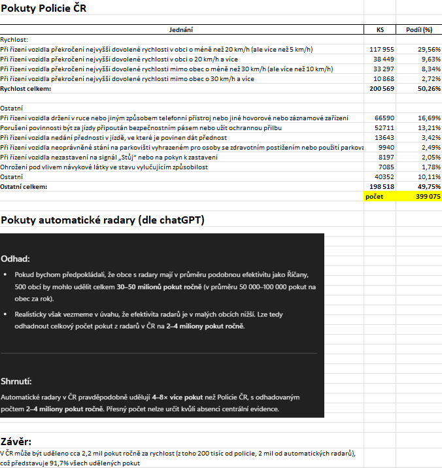Viewport: 442px width, 468px height.
Task: Select the bold total 200 569
Action: click(380, 89)
